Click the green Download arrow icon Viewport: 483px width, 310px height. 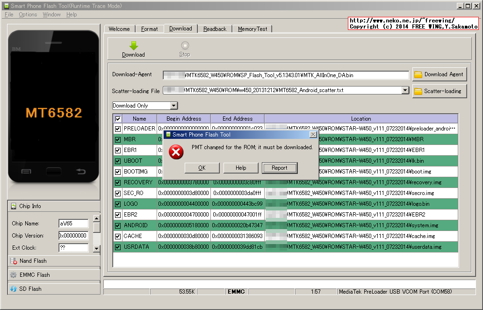click(x=133, y=45)
